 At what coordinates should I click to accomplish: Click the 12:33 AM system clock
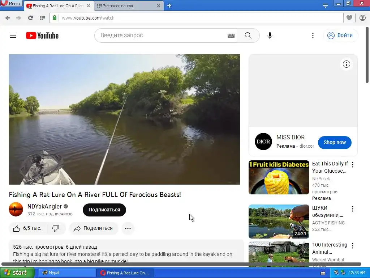[357, 273]
